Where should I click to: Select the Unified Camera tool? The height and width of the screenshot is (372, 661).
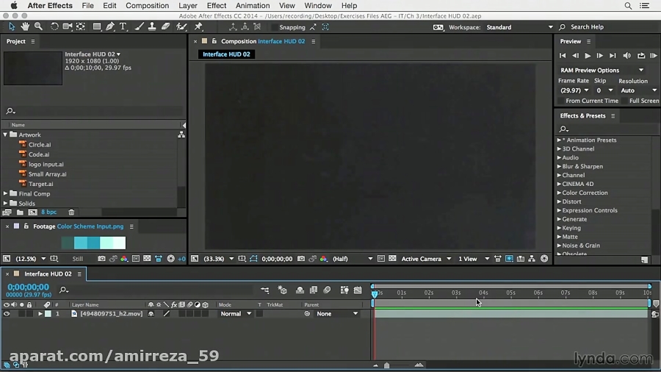point(68,26)
